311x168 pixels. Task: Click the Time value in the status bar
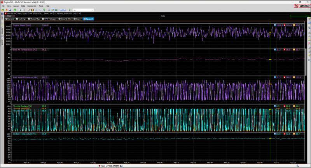[x=114, y=166]
